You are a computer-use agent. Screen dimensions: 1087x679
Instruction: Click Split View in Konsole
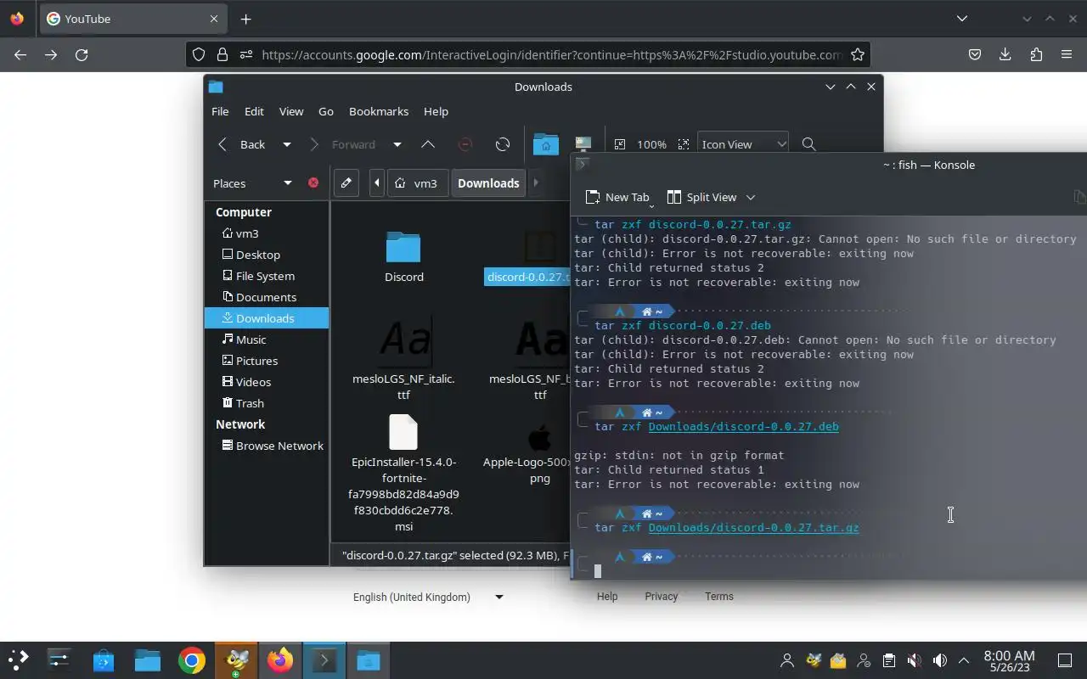702,197
